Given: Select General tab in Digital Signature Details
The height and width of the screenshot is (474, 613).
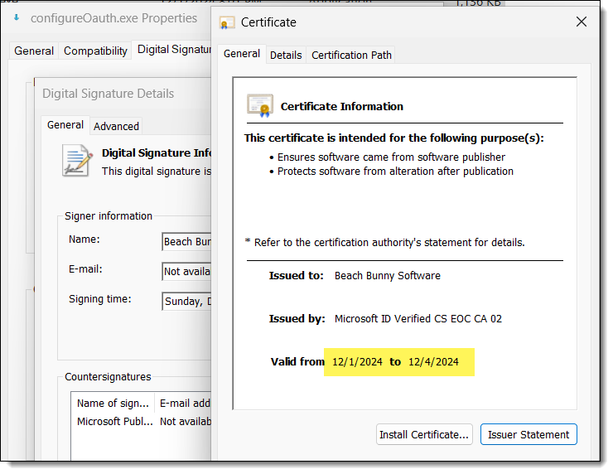Looking at the screenshot, I should (65, 125).
